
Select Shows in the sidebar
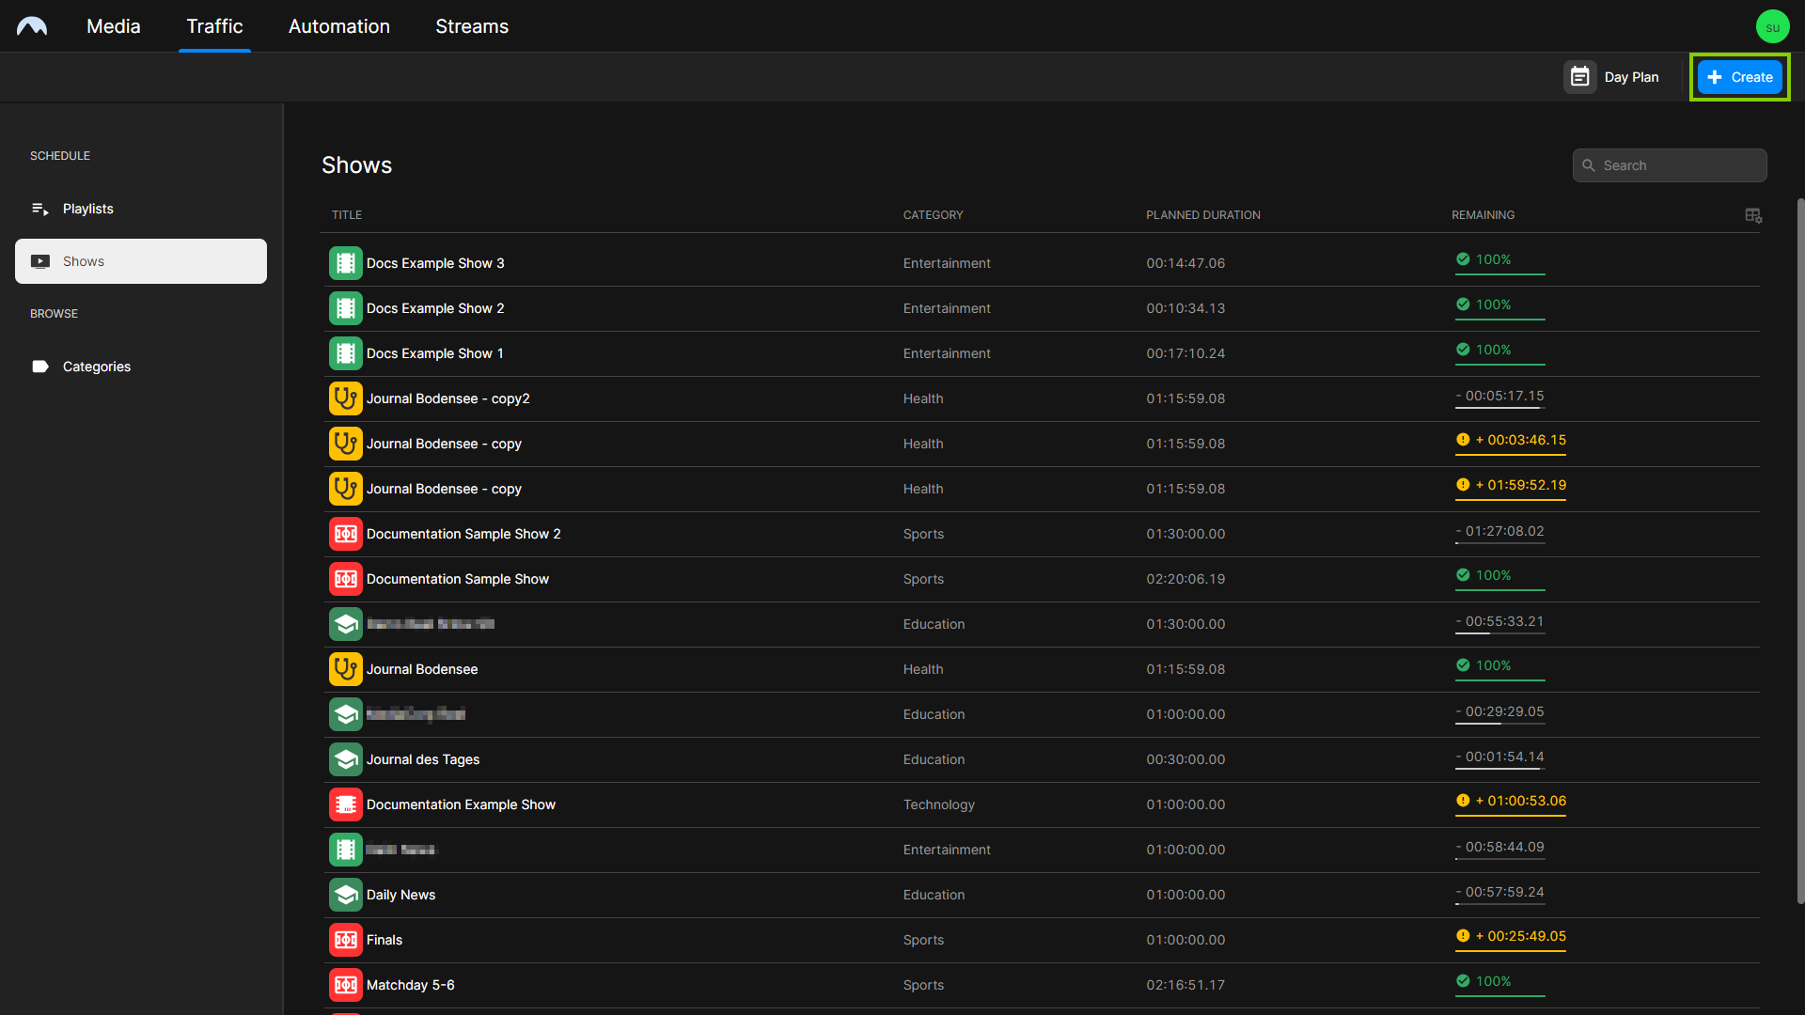pyautogui.click(x=141, y=261)
